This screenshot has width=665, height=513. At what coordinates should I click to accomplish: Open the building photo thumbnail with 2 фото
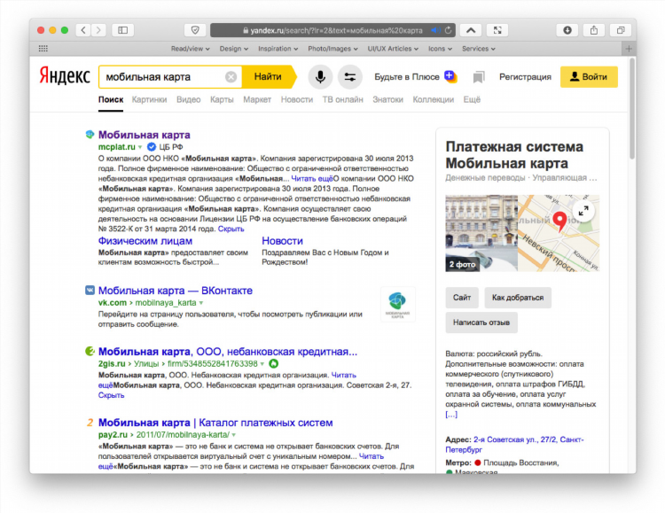pyautogui.click(x=481, y=233)
